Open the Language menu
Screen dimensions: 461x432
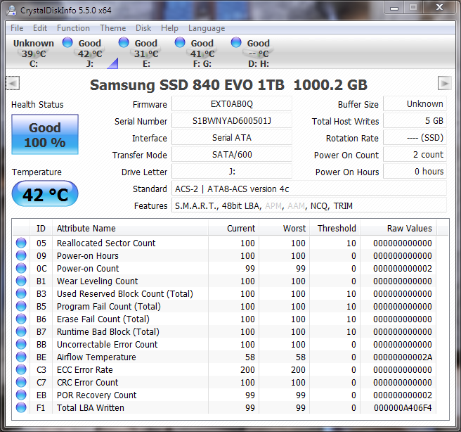[x=207, y=28]
